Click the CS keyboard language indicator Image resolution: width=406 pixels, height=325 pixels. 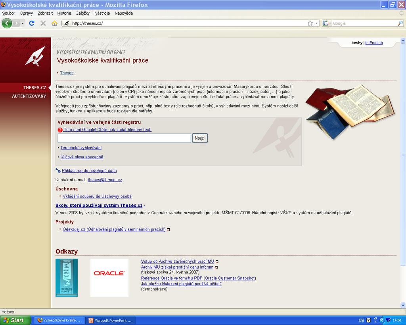(x=361, y=321)
